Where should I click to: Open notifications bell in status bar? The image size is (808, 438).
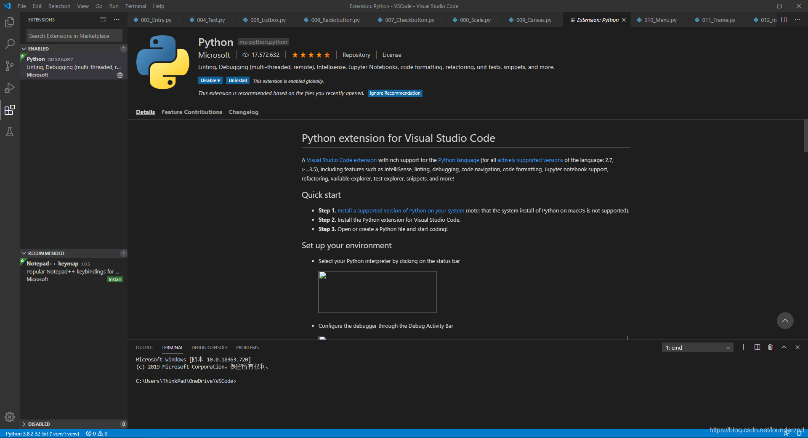(799, 434)
